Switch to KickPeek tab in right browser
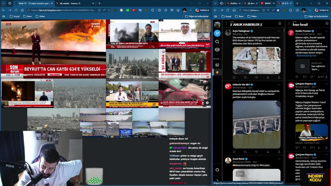This screenshot has width=331, height=186. tap(234, 3)
